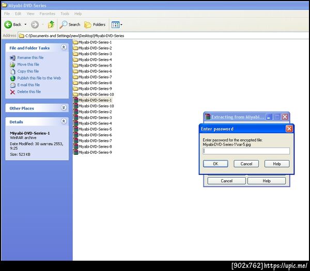Select folder icon of Miyabi-DVD-Series-4

(x=75, y=59)
